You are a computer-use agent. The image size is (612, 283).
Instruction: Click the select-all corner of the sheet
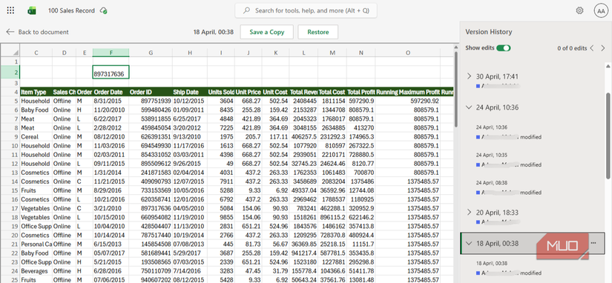click(10, 53)
